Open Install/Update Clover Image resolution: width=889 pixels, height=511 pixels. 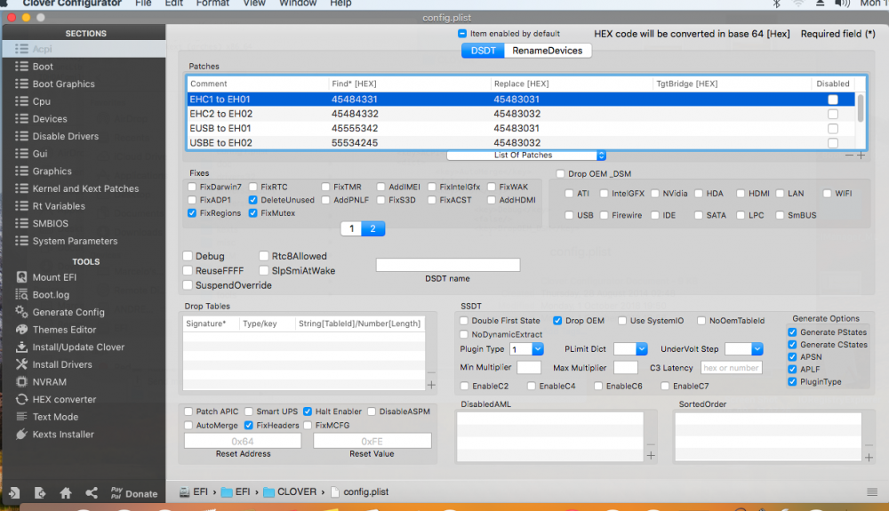click(x=78, y=347)
